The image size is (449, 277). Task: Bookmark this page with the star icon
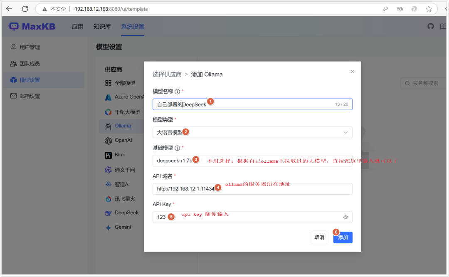429,9
